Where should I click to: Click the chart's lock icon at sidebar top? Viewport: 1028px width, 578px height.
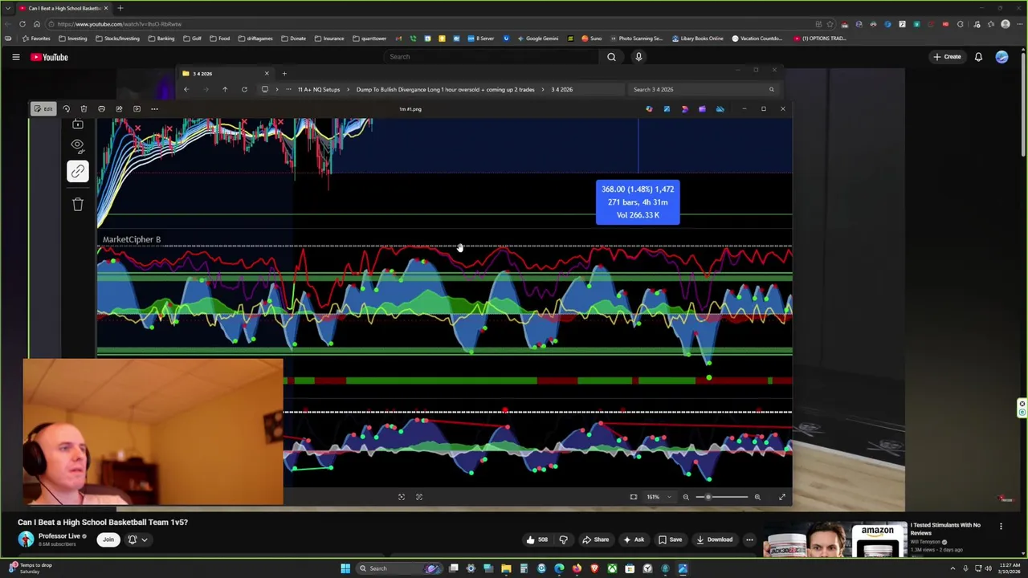pyautogui.click(x=77, y=124)
